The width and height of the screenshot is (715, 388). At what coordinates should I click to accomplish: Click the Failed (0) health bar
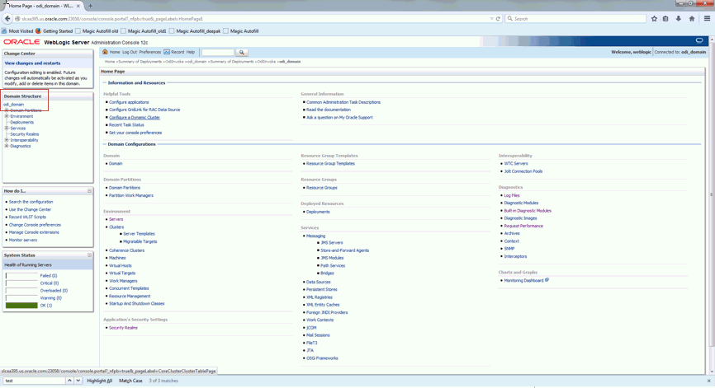coord(21,276)
